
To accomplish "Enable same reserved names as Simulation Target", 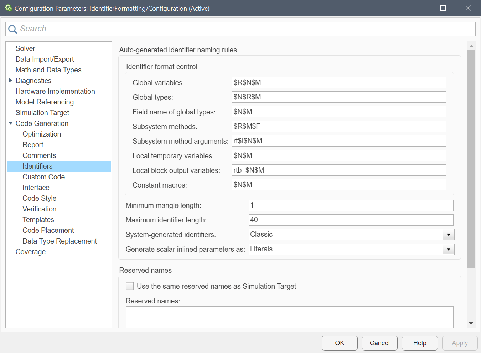I will pos(130,286).
